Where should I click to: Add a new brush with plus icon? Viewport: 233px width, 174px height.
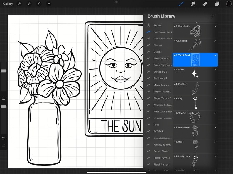pos(212,16)
